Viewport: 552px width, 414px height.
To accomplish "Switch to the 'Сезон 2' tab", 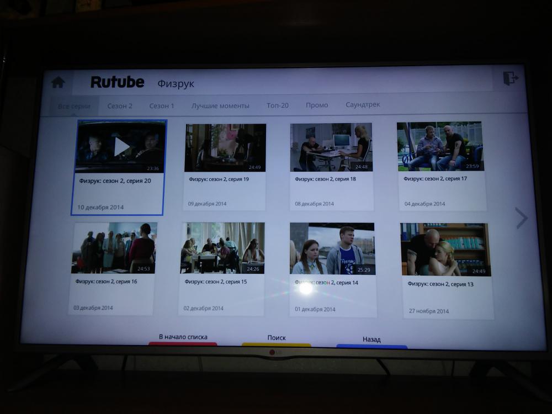I will pyautogui.click(x=120, y=106).
